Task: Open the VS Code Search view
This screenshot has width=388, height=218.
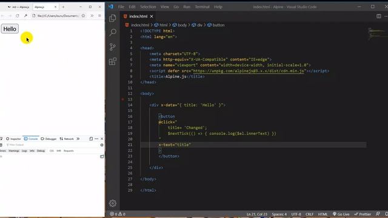Action: (113, 32)
